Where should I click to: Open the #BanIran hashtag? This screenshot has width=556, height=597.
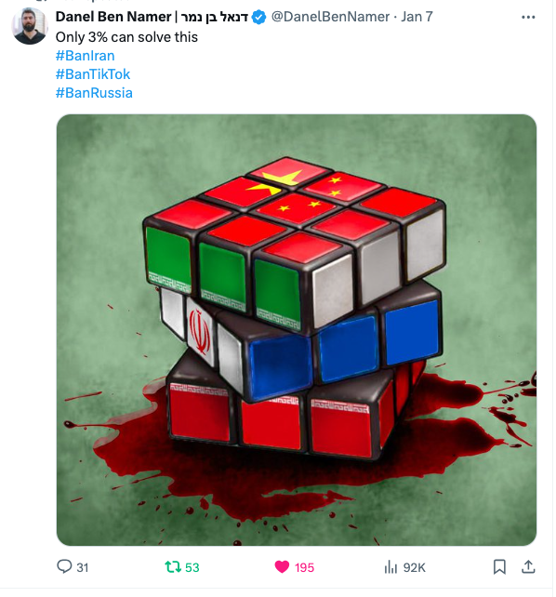pos(86,56)
